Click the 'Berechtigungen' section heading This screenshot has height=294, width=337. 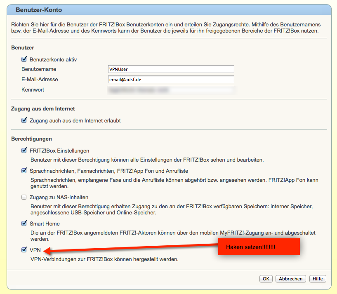[31, 139]
